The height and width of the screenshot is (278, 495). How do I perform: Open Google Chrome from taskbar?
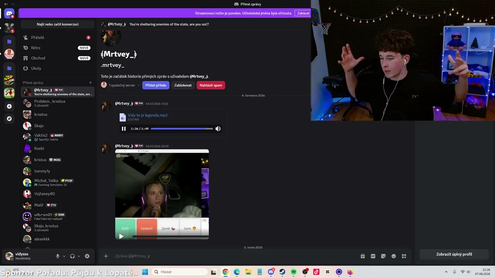pos(225,272)
